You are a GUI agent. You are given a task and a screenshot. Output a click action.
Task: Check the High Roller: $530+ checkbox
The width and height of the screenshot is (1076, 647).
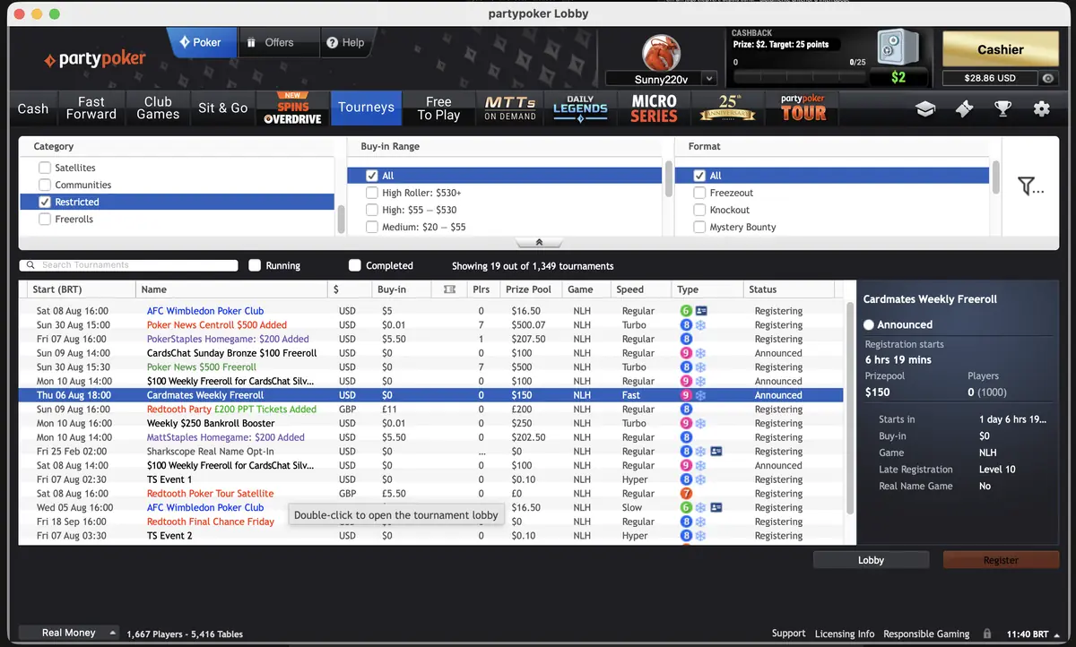point(371,193)
